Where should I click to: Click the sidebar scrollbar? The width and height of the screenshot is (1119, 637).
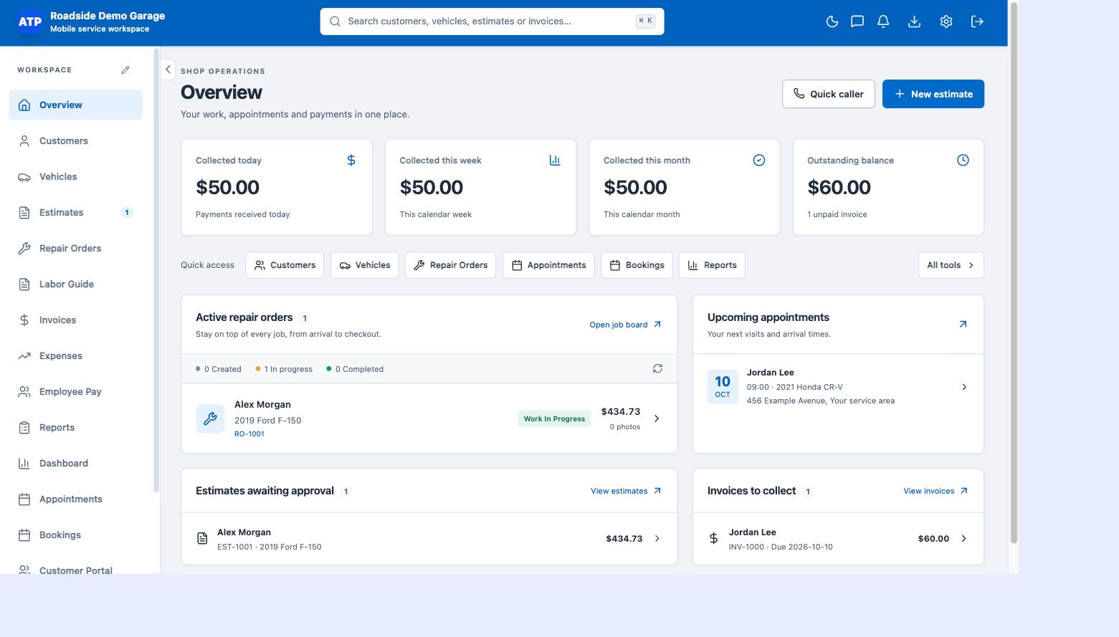click(156, 271)
